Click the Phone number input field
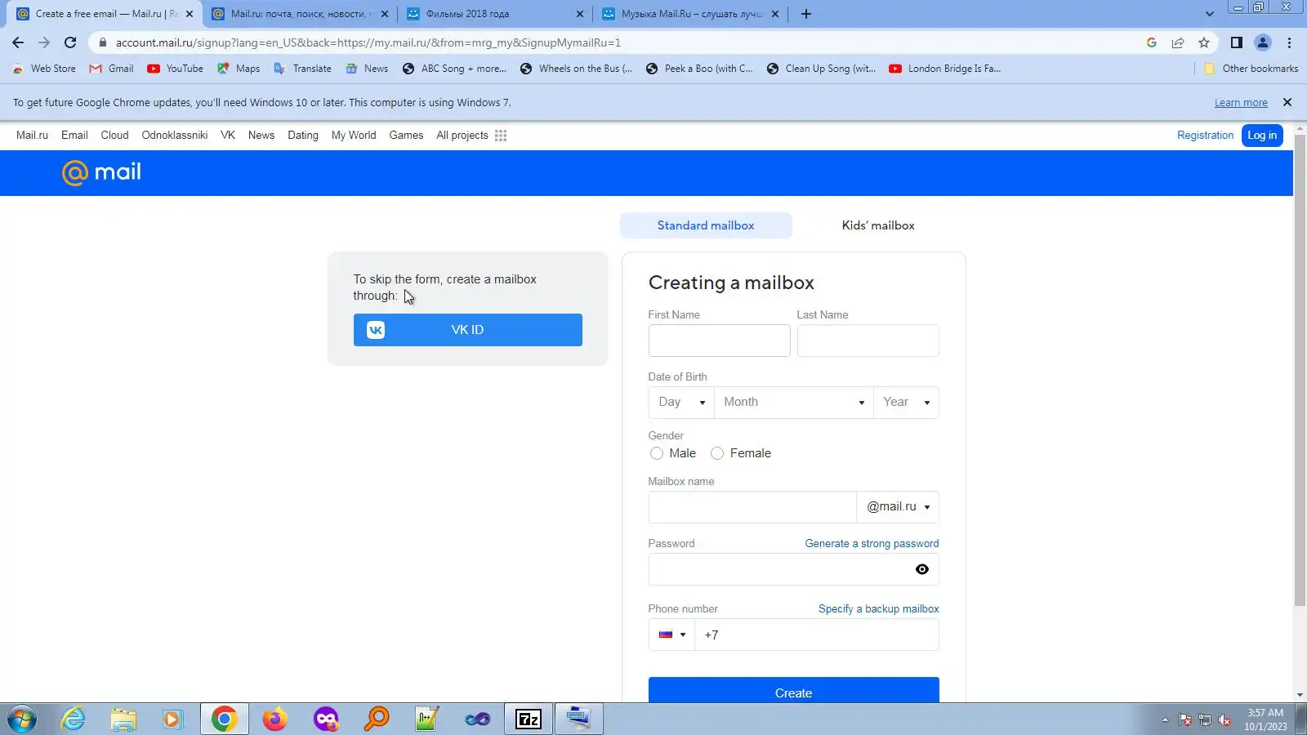 817,635
